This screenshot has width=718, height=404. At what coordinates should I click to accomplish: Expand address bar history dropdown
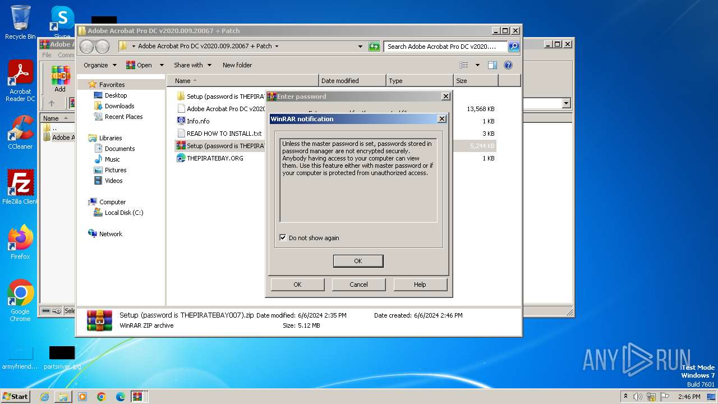point(360,47)
